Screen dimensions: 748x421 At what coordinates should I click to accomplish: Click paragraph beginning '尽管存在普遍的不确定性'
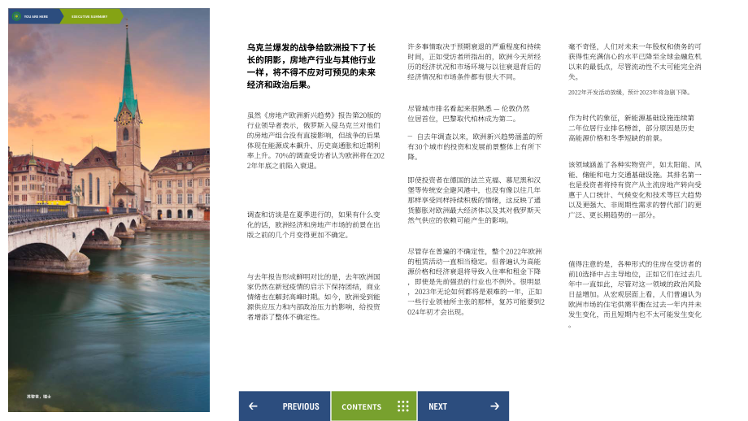[476, 281]
